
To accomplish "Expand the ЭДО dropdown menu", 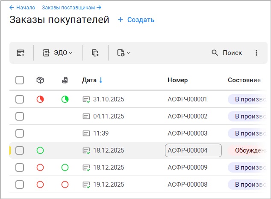I will pos(58,53).
